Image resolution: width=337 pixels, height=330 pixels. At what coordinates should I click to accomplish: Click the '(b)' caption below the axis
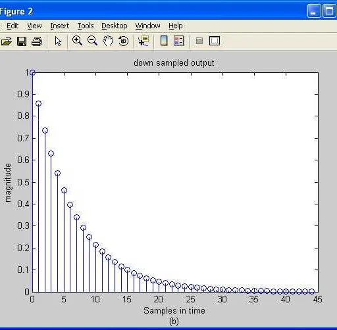tap(174, 321)
